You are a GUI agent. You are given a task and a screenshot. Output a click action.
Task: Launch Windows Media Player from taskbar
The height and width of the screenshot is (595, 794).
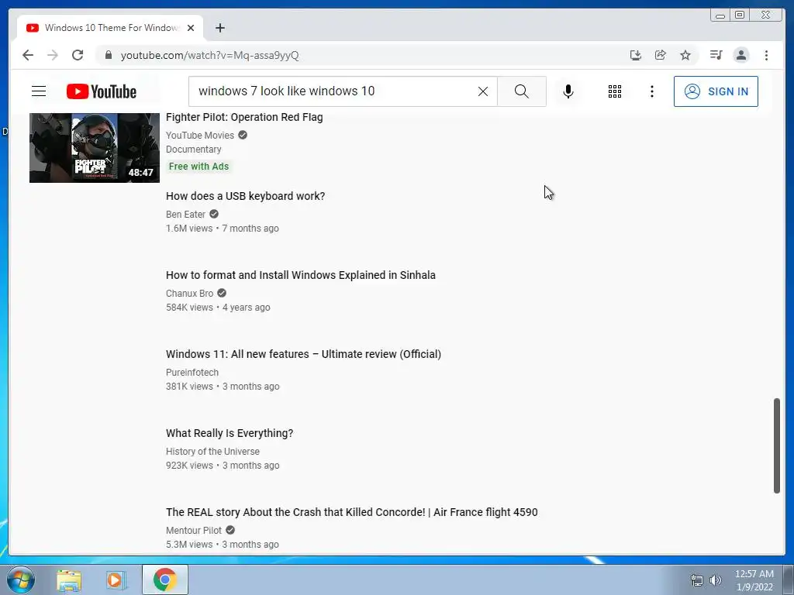[x=116, y=580]
